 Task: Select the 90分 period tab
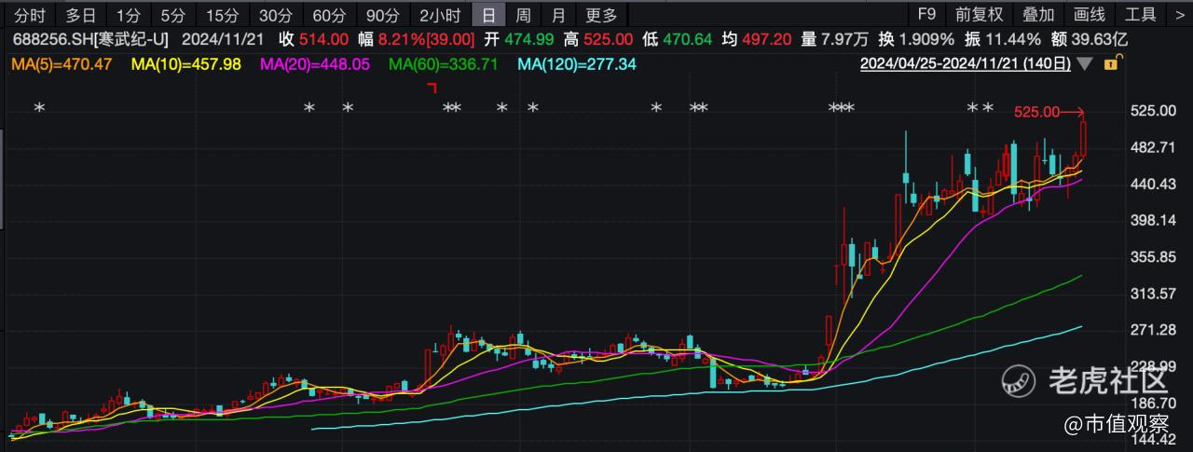pyautogui.click(x=383, y=15)
